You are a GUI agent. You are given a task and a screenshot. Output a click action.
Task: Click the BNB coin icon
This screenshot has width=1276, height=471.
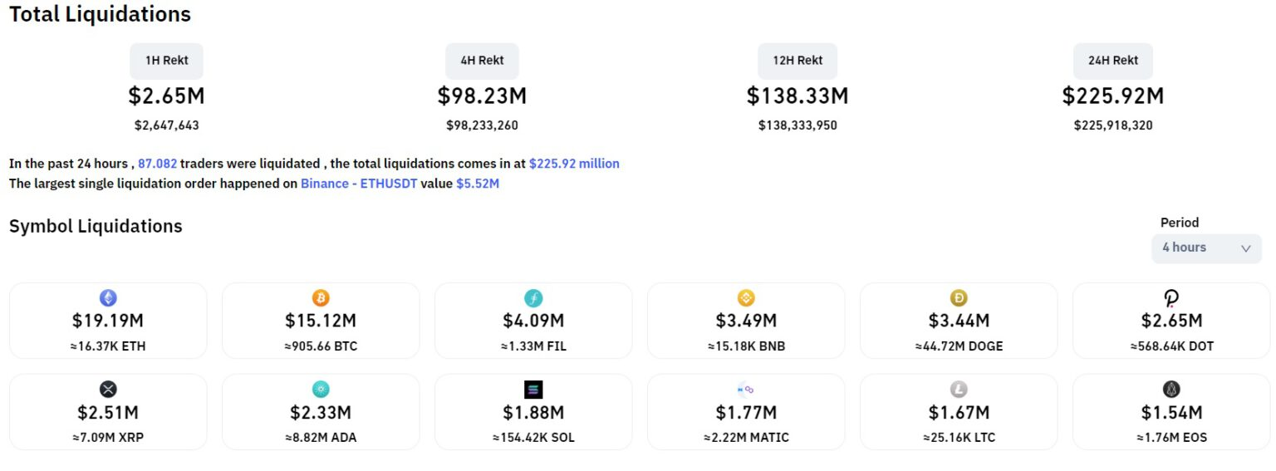click(x=746, y=297)
